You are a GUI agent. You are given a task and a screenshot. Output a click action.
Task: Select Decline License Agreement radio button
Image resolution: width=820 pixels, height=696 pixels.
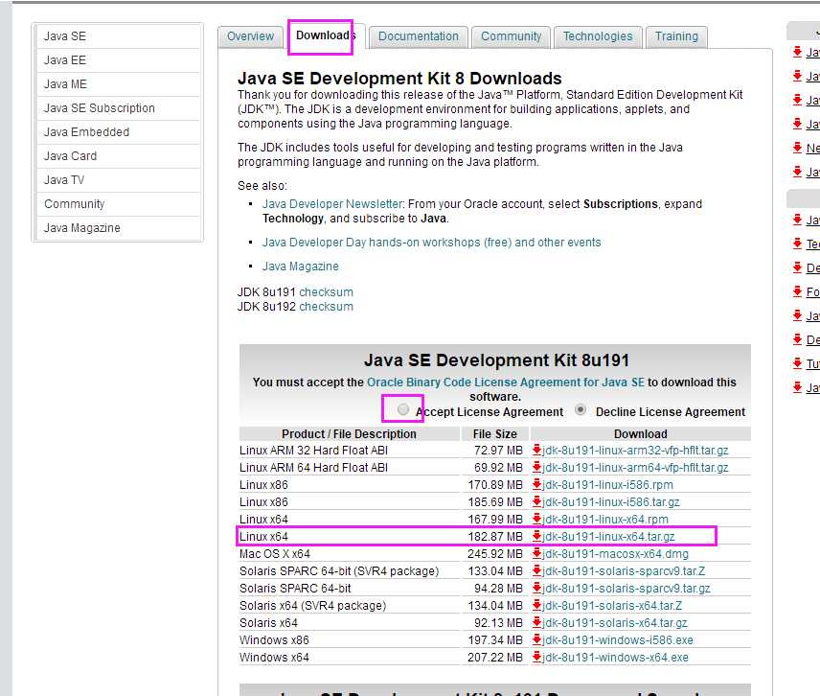[x=580, y=409]
